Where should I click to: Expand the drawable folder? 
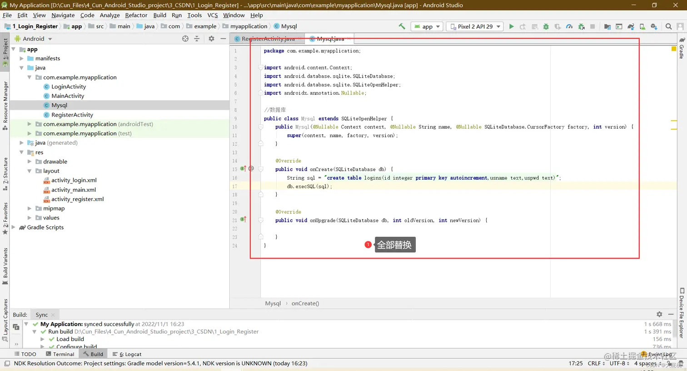click(30, 161)
